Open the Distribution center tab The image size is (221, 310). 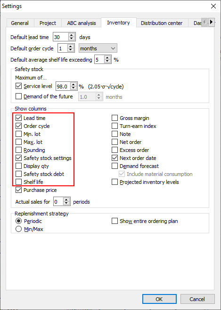(x=162, y=23)
